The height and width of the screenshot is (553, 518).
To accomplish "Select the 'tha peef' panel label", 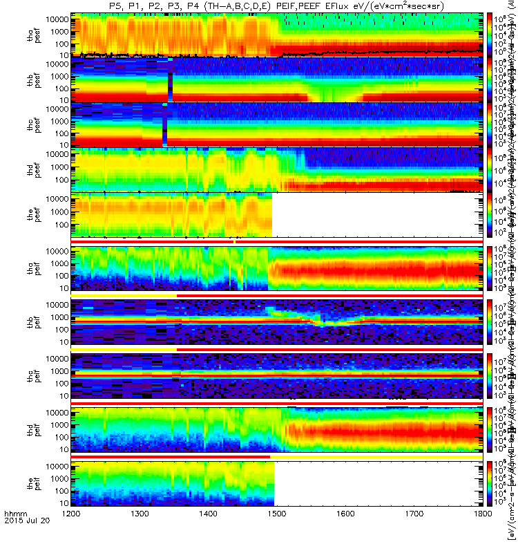I will point(34,35).
